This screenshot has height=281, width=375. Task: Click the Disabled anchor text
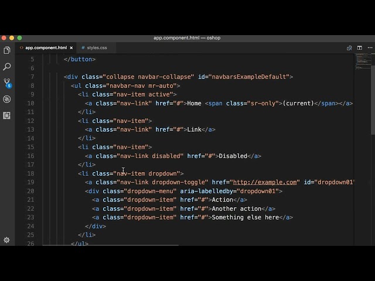(233, 156)
